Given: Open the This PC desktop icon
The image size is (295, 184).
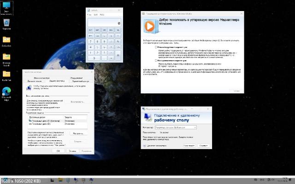Looking at the screenshot, I should pos(7,6).
